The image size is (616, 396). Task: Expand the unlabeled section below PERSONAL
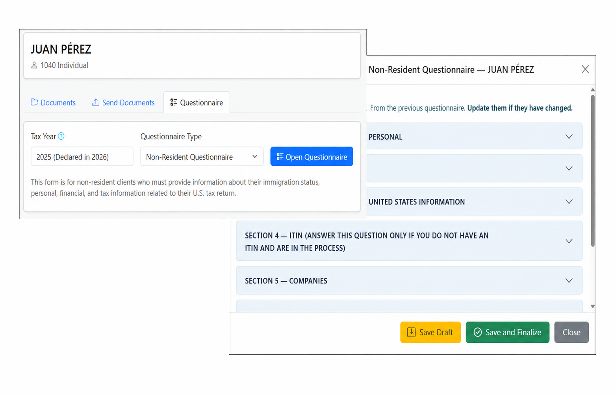click(474, 168)
